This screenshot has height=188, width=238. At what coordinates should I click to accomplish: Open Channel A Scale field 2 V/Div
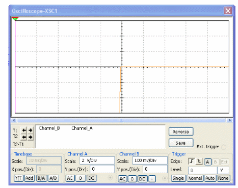[97, 160]
